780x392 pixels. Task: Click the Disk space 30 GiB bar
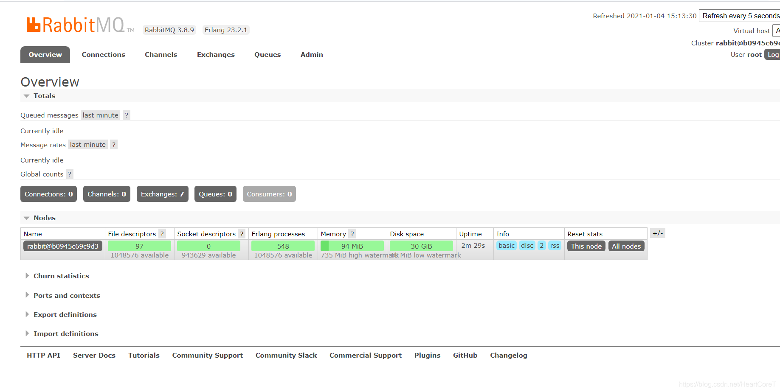pos(421,246)
